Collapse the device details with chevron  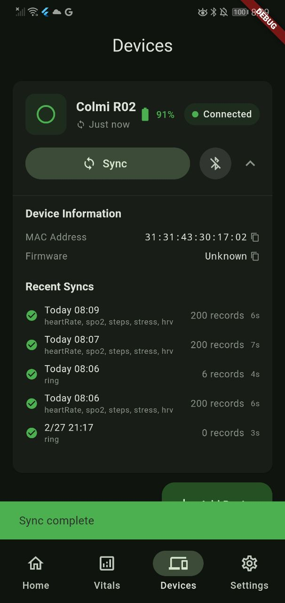point(250,163)
